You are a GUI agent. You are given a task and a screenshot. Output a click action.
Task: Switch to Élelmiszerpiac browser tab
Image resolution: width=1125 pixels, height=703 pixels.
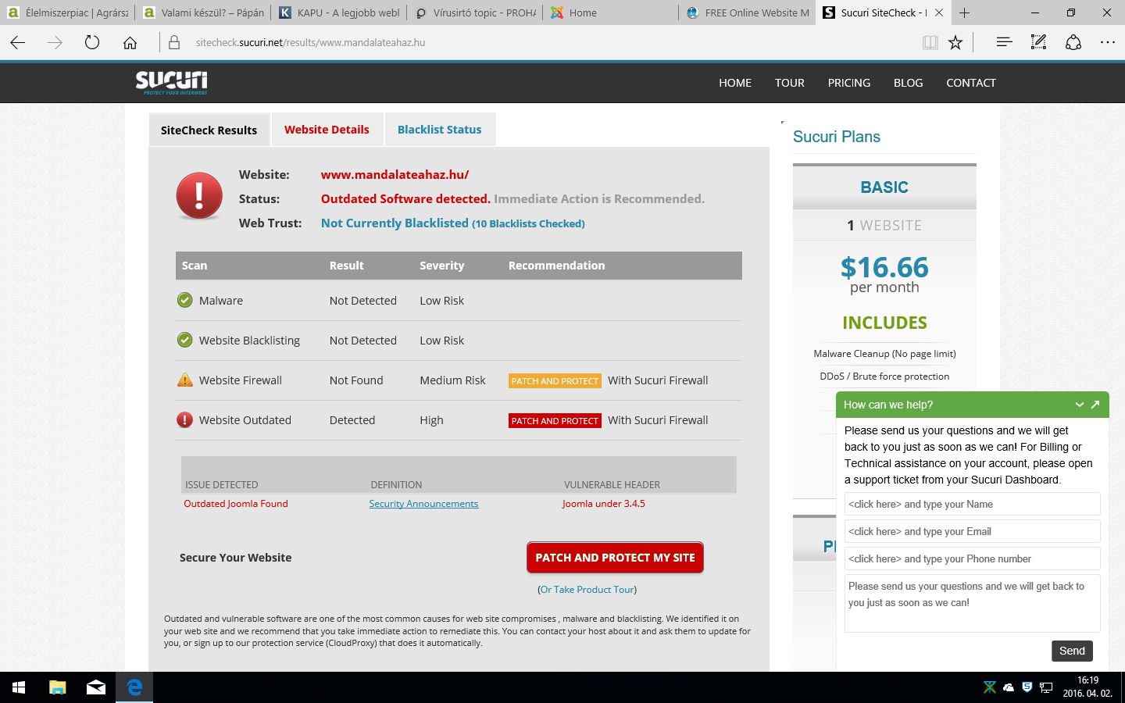point(67,12)
